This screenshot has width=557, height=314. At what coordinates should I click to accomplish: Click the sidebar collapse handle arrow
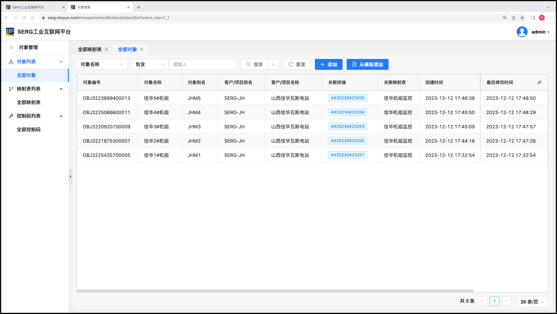(x=70, y=176)
